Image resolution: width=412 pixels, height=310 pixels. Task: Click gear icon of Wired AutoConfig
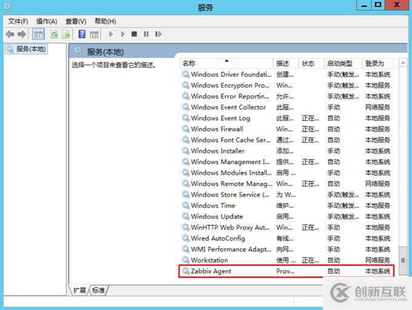(185, 238)
